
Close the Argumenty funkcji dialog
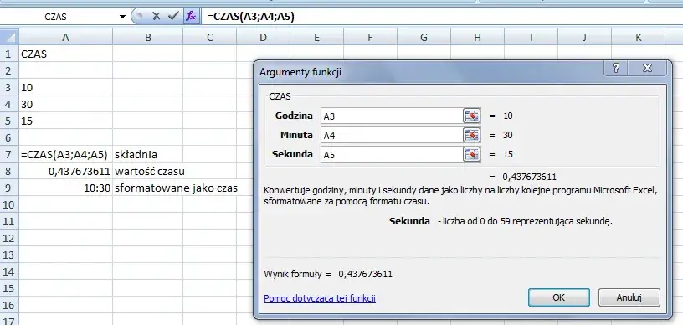click(x=647, y=69)
